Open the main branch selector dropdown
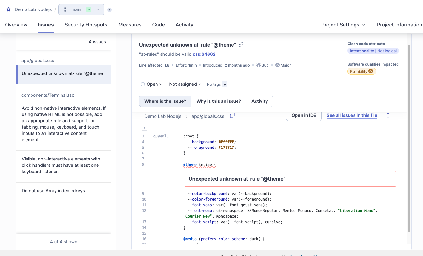 point(81,9)
